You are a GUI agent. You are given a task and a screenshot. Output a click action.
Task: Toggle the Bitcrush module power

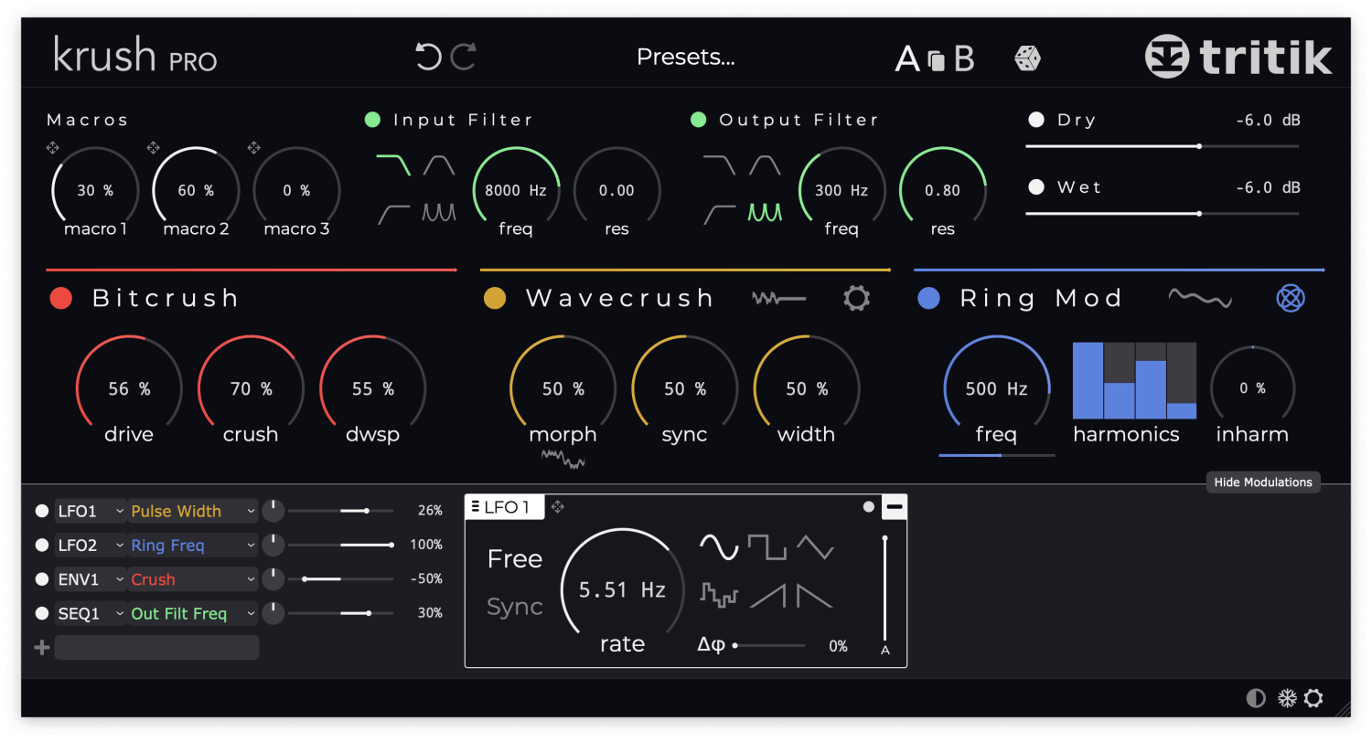point(61,299)
